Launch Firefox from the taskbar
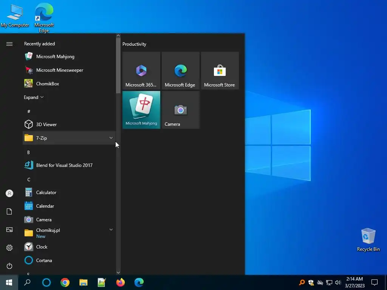The image size is (387, 290). 121,282
